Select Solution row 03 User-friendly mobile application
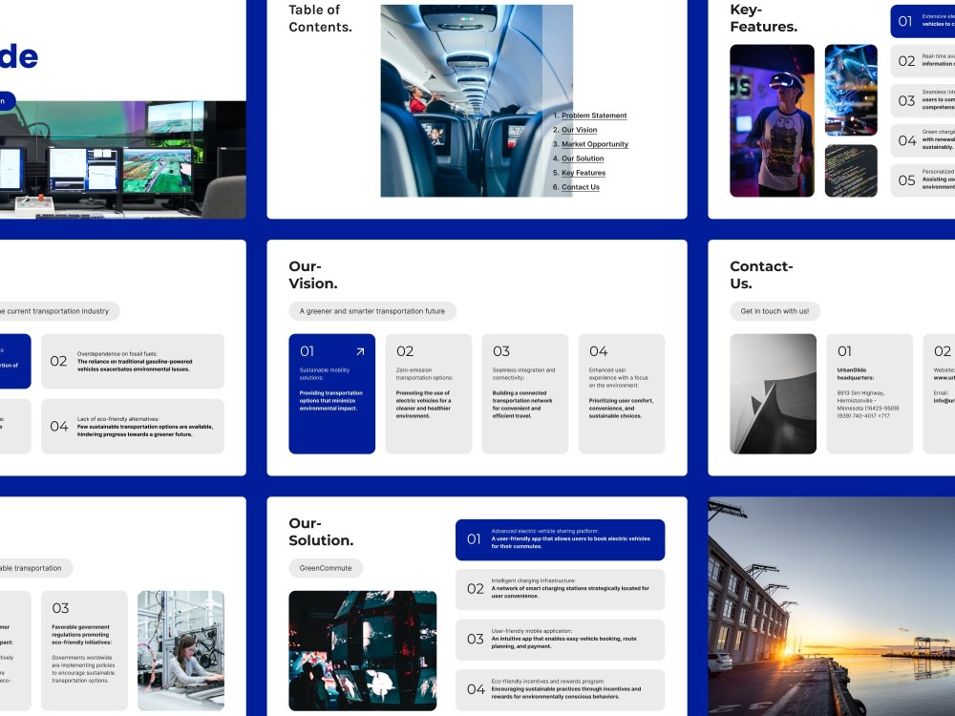The image size is (955, 716). (x=560, y=640)
